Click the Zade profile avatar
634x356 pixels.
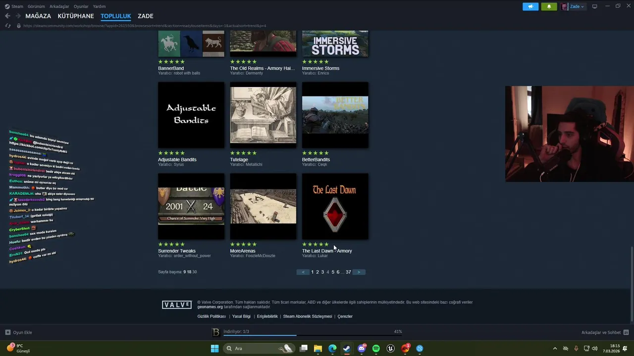565,6
